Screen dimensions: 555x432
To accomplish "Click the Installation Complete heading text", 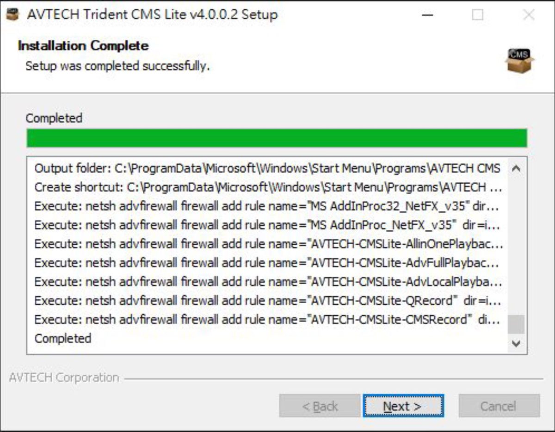I will tap(82, 46).
